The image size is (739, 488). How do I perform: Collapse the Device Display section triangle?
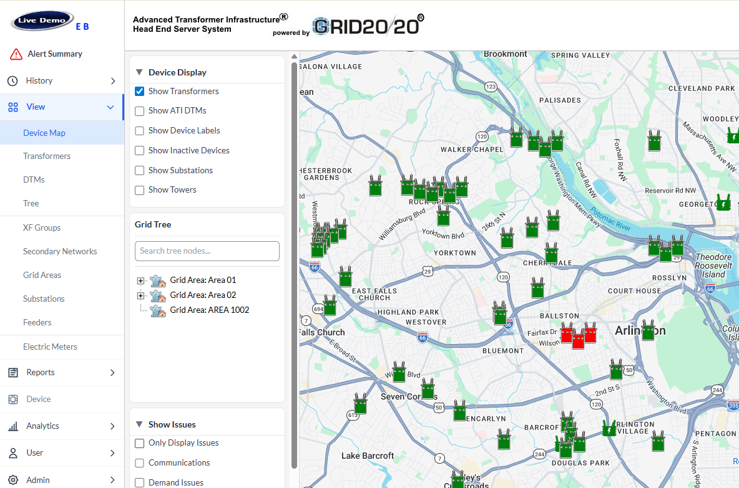pos(139,72)
